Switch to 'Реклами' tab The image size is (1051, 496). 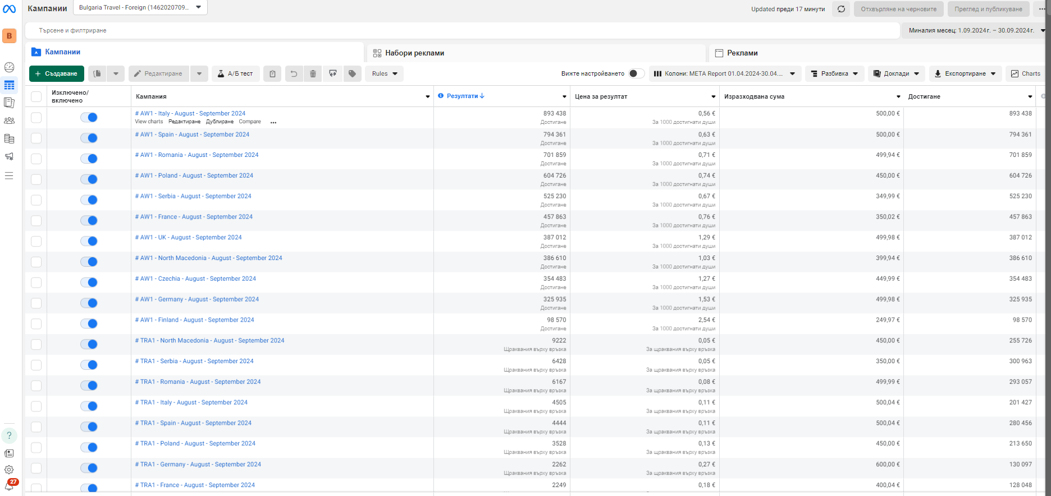(742, 53)
